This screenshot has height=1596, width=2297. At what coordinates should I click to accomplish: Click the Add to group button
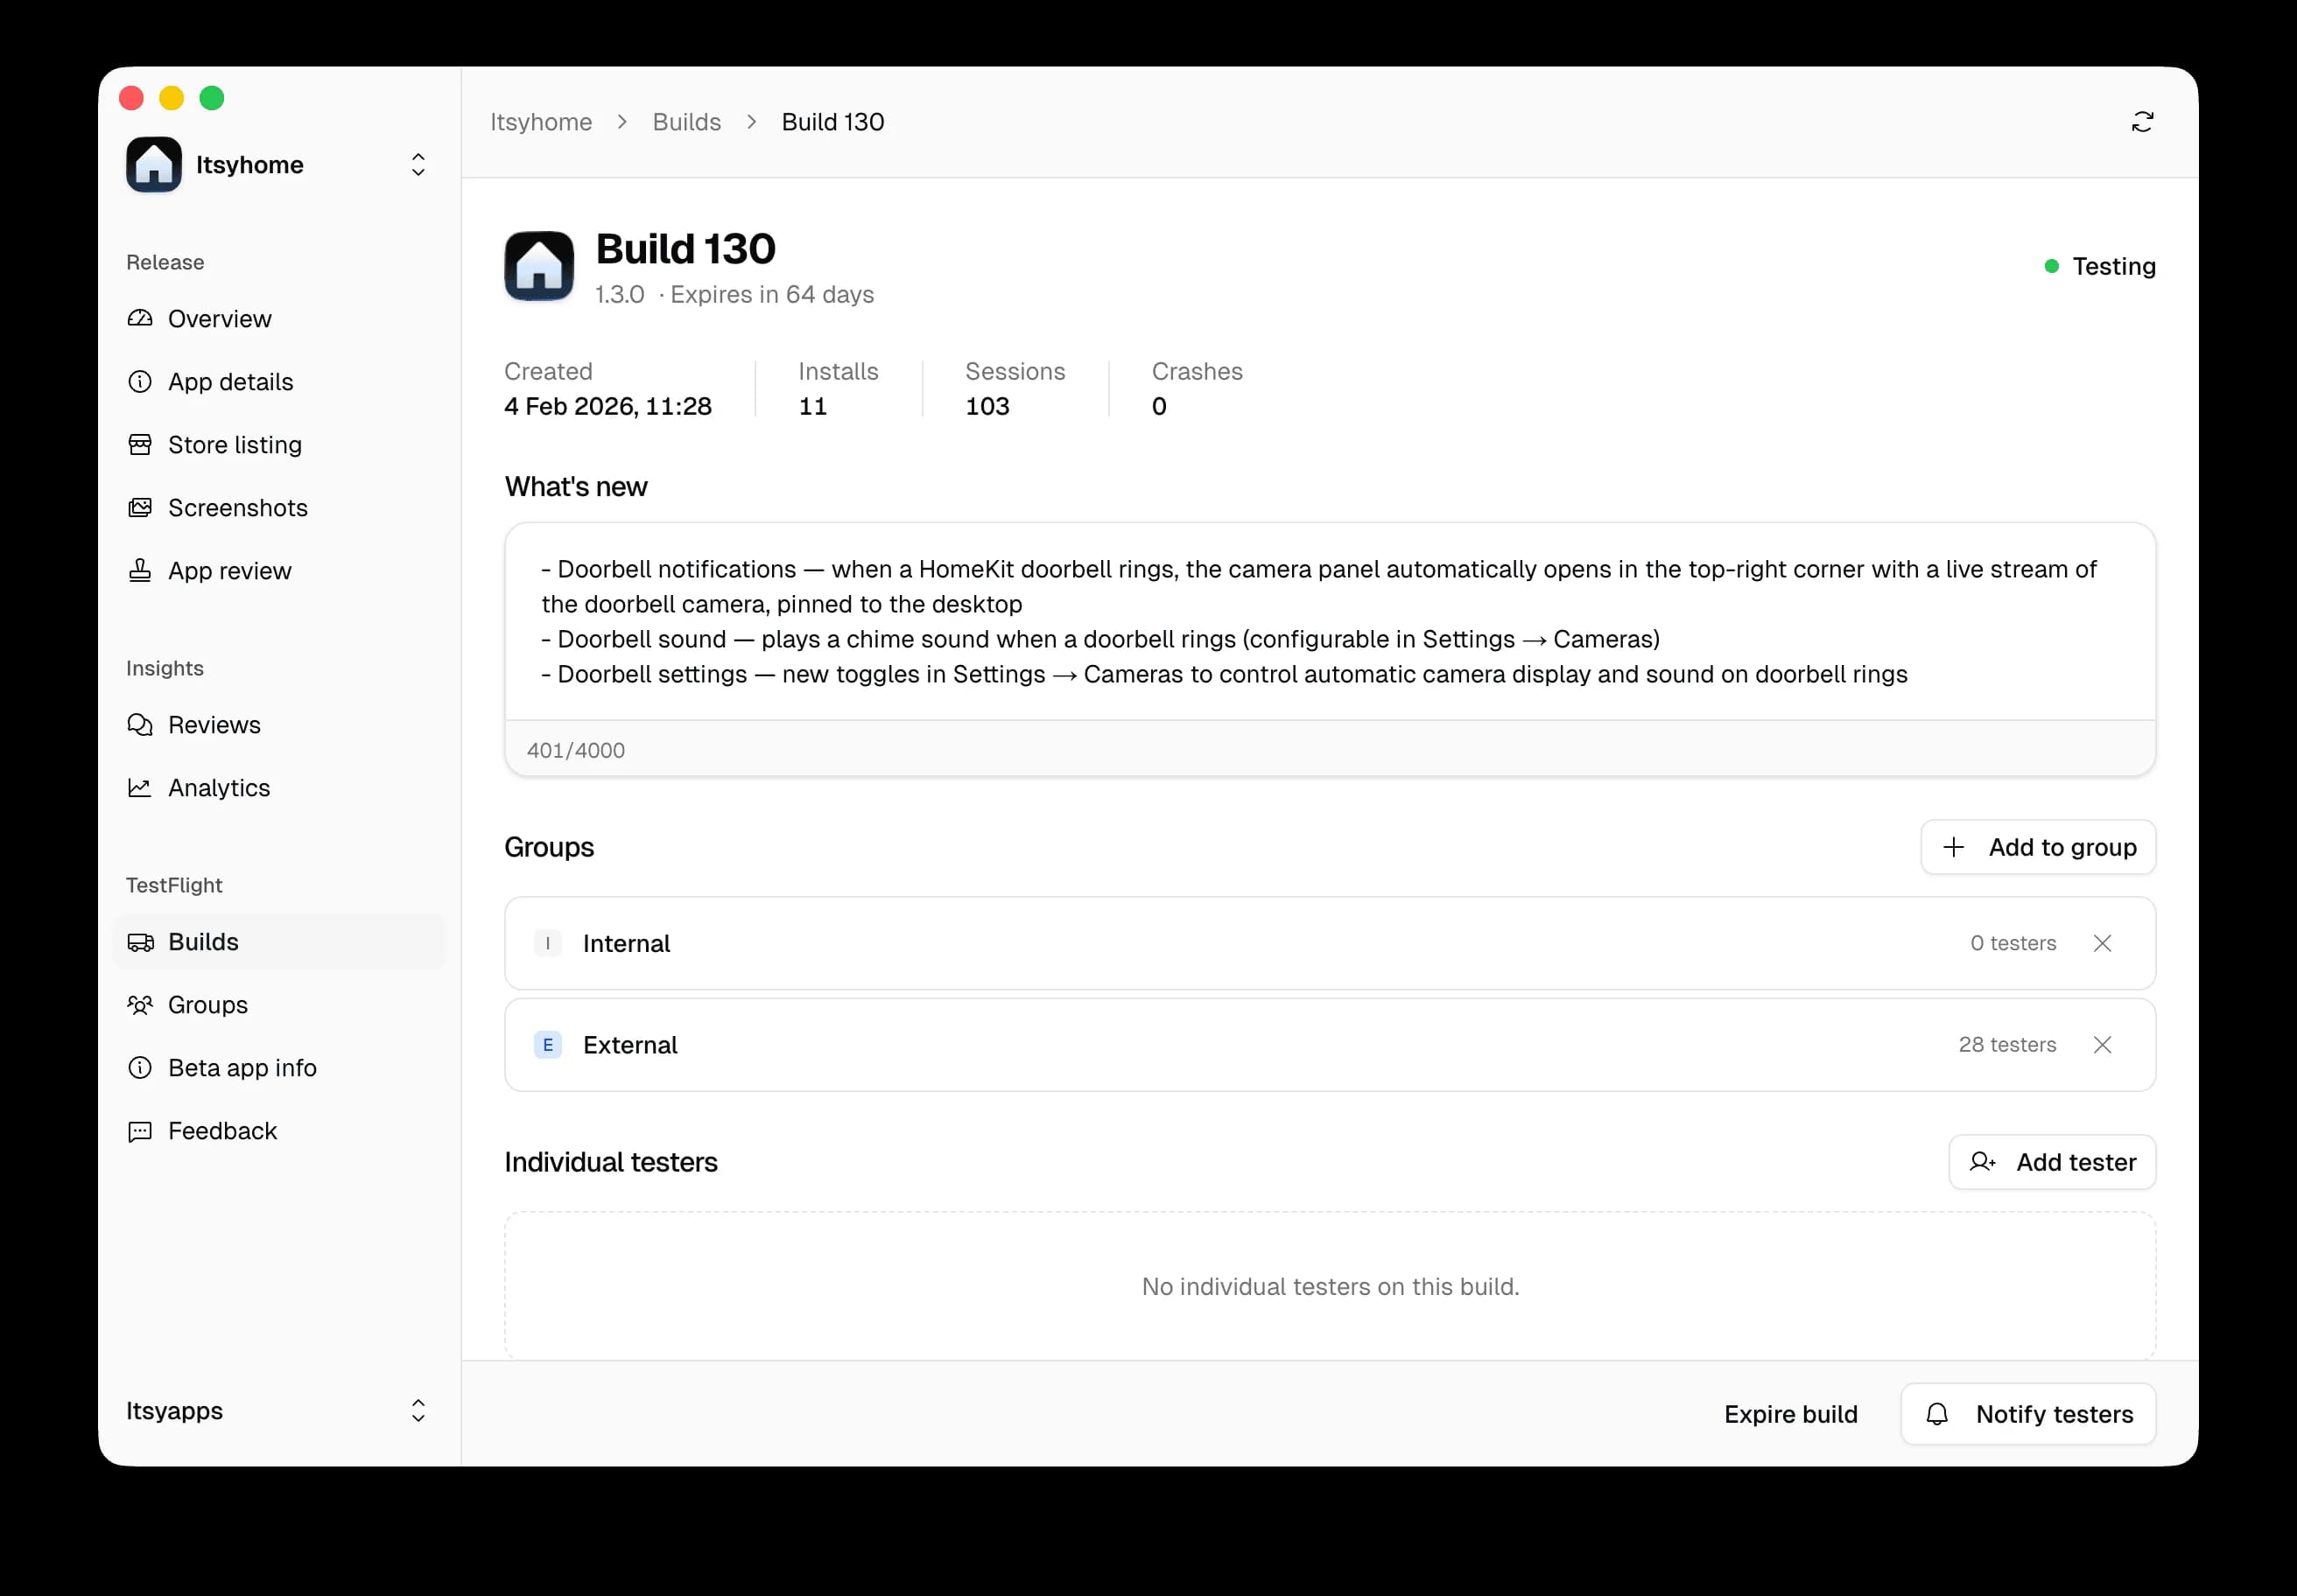(x=2039, y=847)
